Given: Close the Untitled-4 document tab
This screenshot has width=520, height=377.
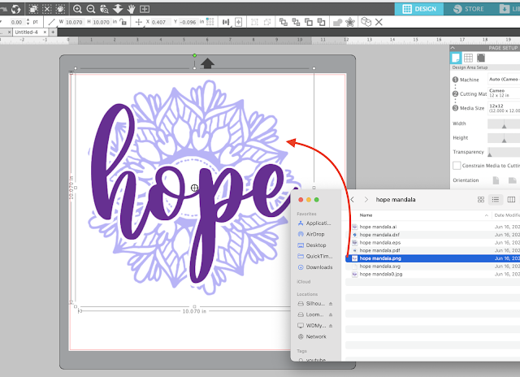Looking at the screenshot, I should (x=45, y=32).
